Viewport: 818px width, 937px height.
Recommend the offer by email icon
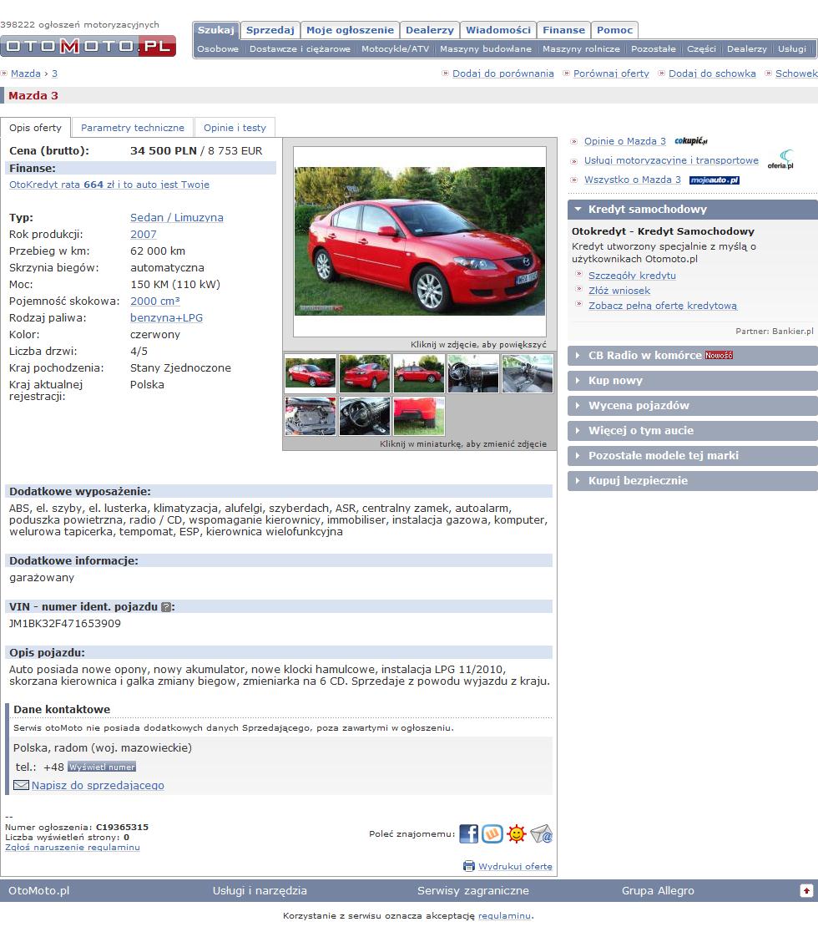(541, 833)
